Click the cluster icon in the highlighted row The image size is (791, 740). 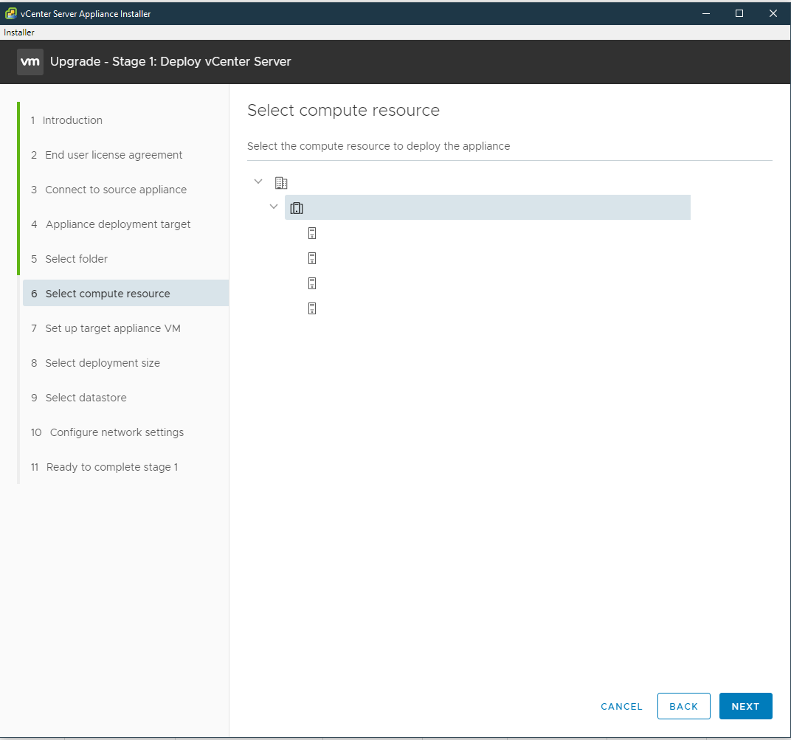tap(297, 207)
